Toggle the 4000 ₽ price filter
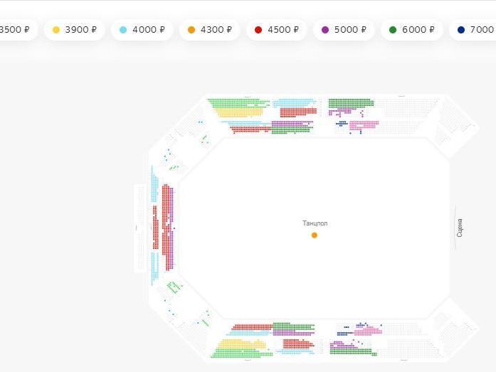Image resolution: width=496 pixels, height=372 pixels. (x=142, y=30)
